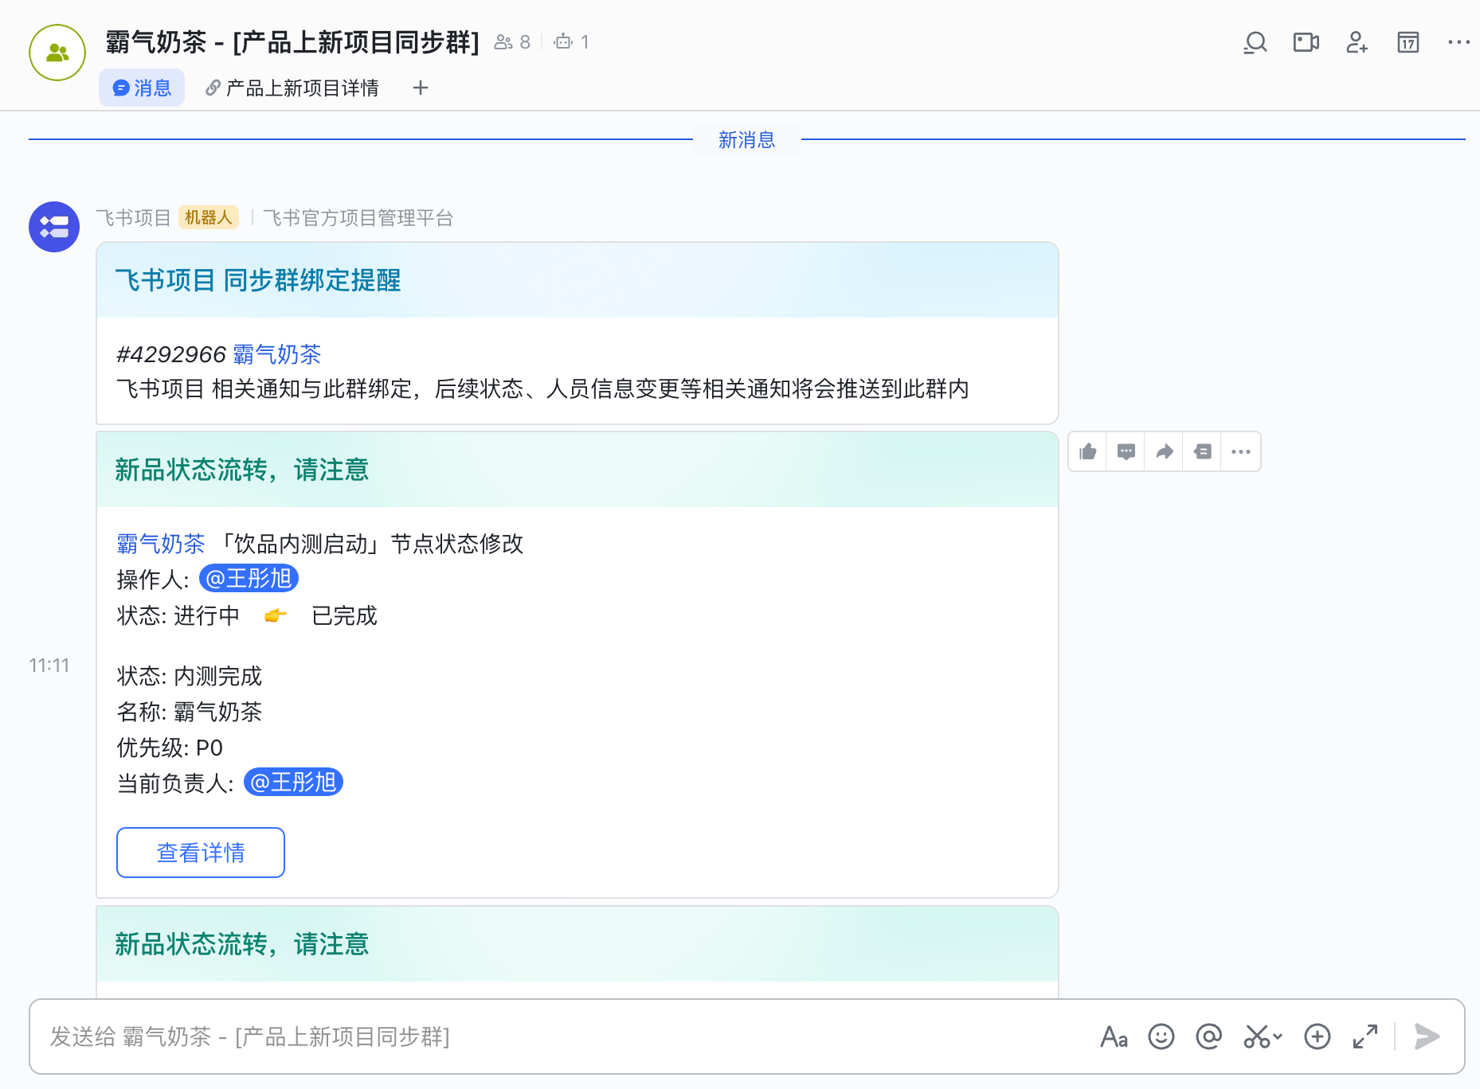
Task: Click the 11:11 timestamp
Action: (x=49, y=665)
